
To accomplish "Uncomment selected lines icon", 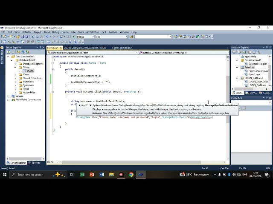I will pyautogui.click(x=43, y=42).
